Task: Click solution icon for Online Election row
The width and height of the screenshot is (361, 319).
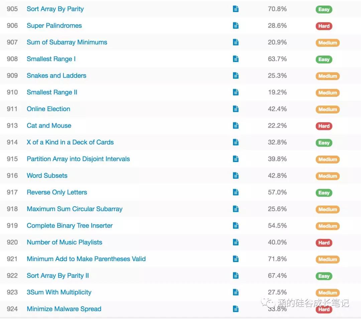Action: pos(236,109)
